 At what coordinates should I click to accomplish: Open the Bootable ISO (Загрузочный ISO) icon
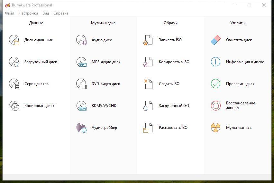148,106
